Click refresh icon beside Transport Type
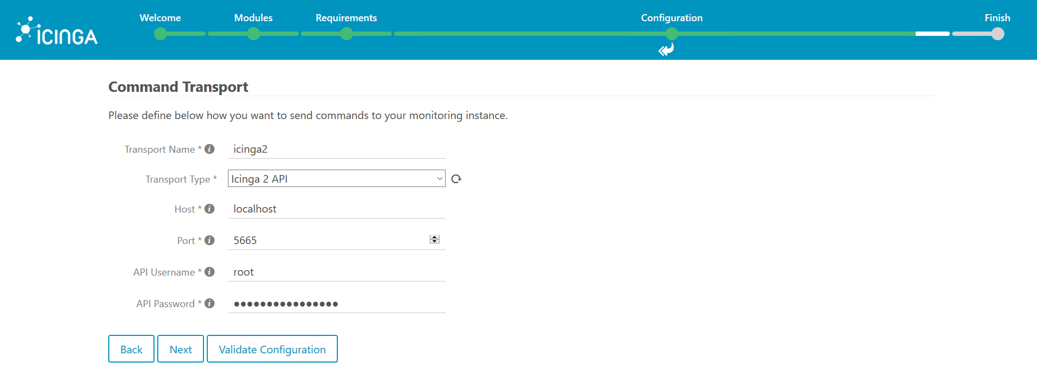Screen dimensions: 1037x368 click(x=456, y=179)
